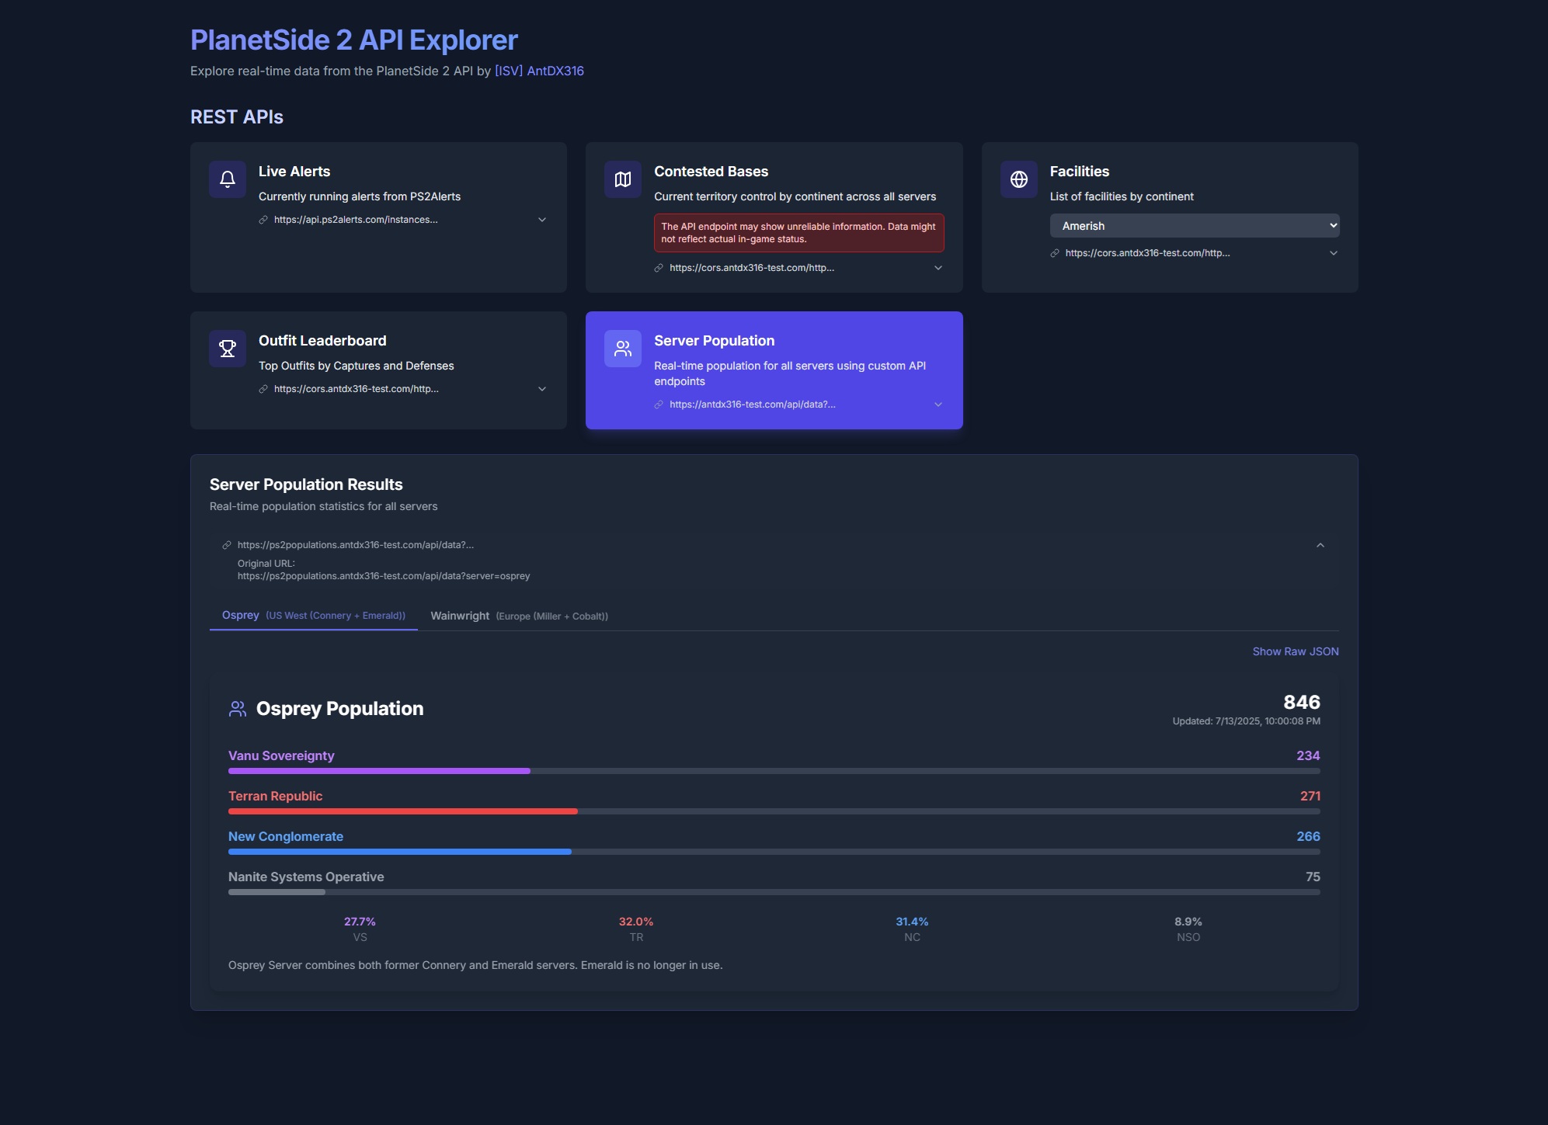This screenshot has width=1548, height=1125.
Task: Select the map icon on Contested Bases card
Action: [x=622, y=179]
